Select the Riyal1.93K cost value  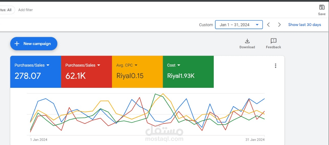click(x=181, y=76)
